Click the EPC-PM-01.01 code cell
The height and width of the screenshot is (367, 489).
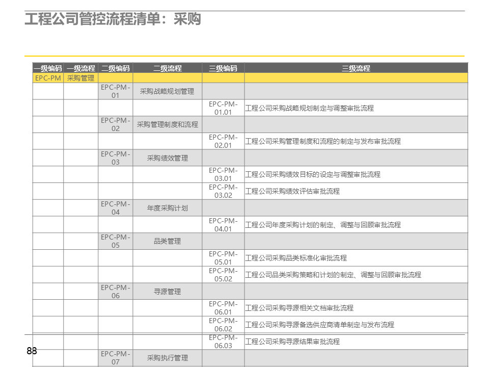click(x=223, y=108)
